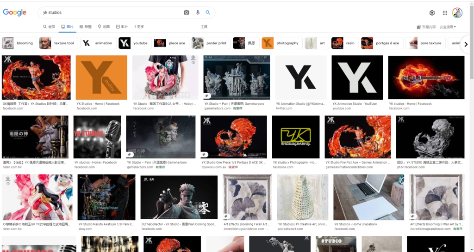Open the yellow YK Photography logo image
The height and width of the screenshot is (252, 474).
pyautogui.click(x=296, y=137)
